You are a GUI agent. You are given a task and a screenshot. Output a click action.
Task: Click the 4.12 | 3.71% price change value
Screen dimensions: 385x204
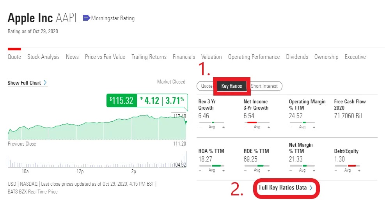tap(162, 101)
